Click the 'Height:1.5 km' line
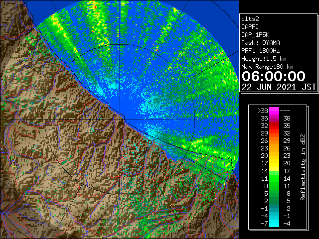Image resolution: width=319 pixels, height=239 pixels. (264, 59)
